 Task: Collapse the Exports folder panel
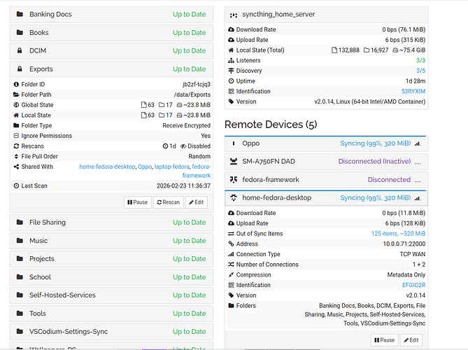pyautogui.click(x=109, y=69)
